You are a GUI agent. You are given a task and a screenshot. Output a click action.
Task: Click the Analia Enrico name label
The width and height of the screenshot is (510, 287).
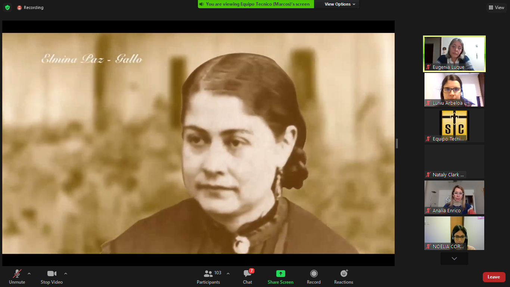tap(447, 211)
